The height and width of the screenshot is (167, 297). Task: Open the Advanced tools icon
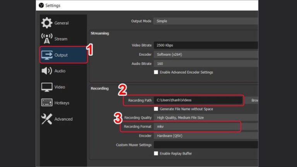(x=47, y=119)
